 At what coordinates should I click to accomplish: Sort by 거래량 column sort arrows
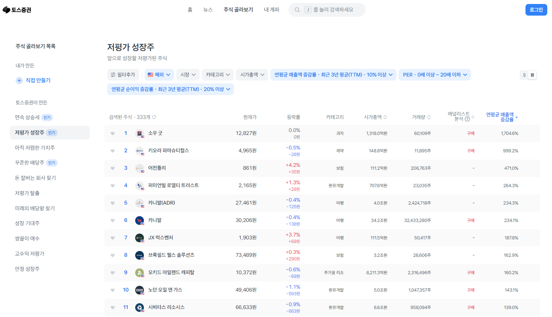pos(429,117)
